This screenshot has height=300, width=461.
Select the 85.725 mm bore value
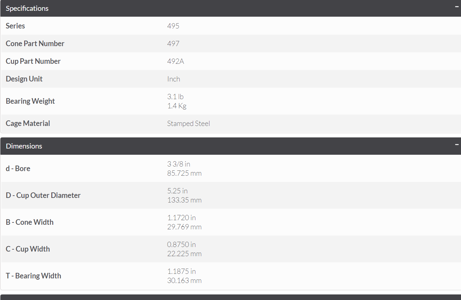(184, 173)
